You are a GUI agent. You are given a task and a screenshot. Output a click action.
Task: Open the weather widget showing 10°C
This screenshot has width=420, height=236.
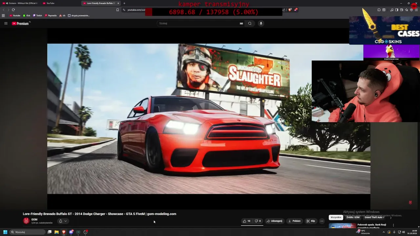[x=363, y=232]
